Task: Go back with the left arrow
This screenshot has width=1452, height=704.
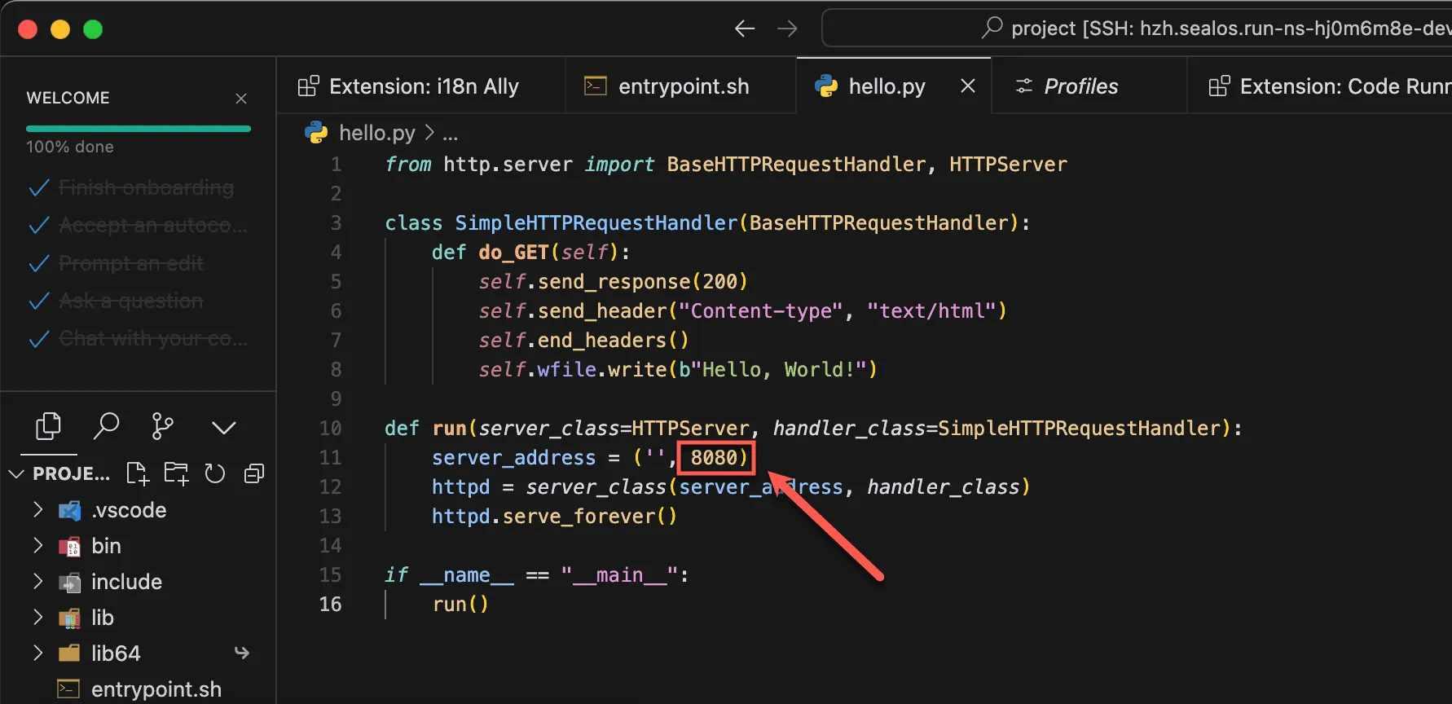Action: (745, 29)
